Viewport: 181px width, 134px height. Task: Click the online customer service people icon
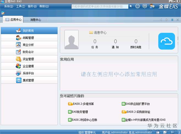click(x=152, y=6)
